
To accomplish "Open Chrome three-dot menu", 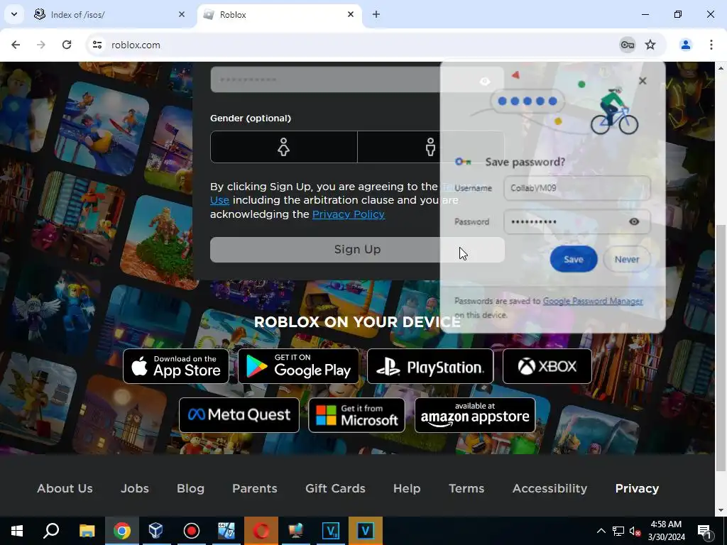I will click(x=711, y=45).
